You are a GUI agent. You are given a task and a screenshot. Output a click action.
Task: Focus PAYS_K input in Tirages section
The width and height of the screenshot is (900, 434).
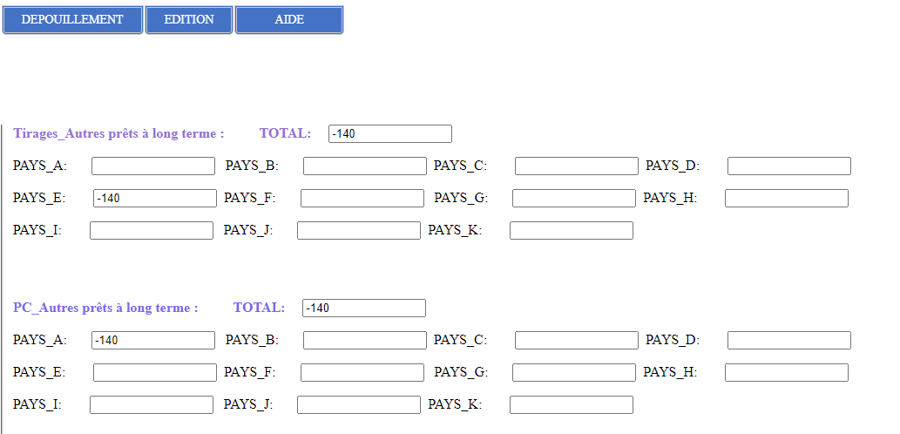coord(572,231)
